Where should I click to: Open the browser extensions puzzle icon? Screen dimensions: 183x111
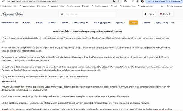[x=125, y=1]
